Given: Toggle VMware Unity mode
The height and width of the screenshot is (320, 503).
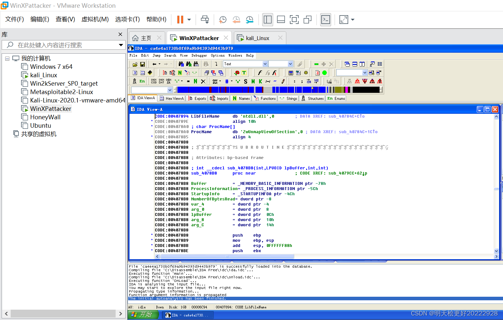Looking at the screenshot, I should point(307,20).
